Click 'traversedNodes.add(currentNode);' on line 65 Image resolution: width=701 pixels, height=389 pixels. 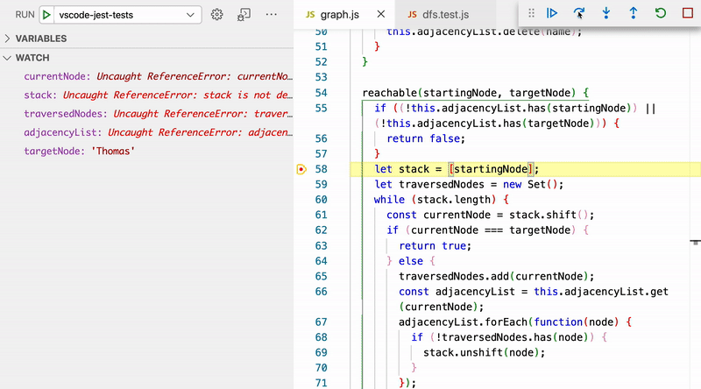497,276
